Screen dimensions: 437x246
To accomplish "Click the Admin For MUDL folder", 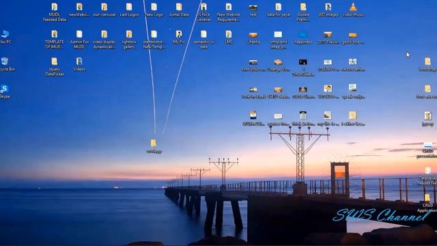I will (79, 40).
